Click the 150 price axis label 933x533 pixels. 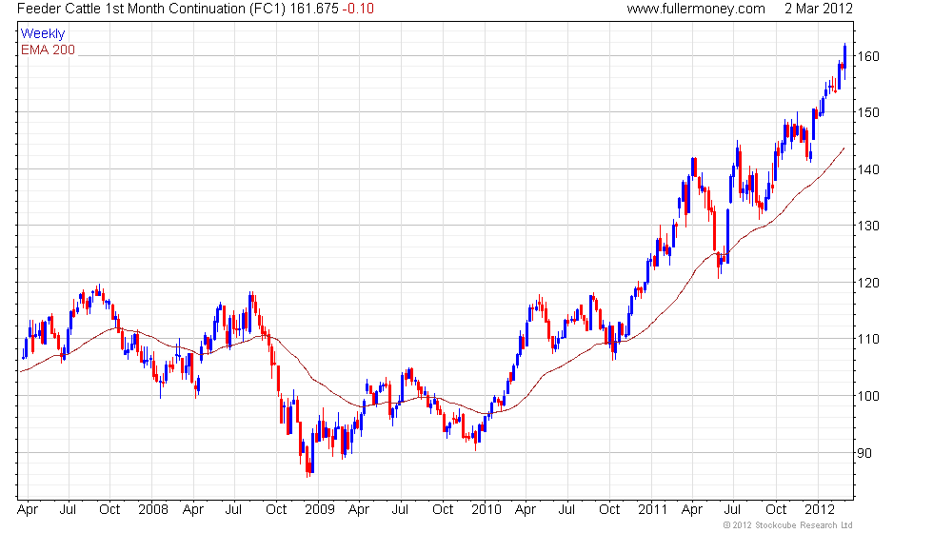(x=868, y=112)
